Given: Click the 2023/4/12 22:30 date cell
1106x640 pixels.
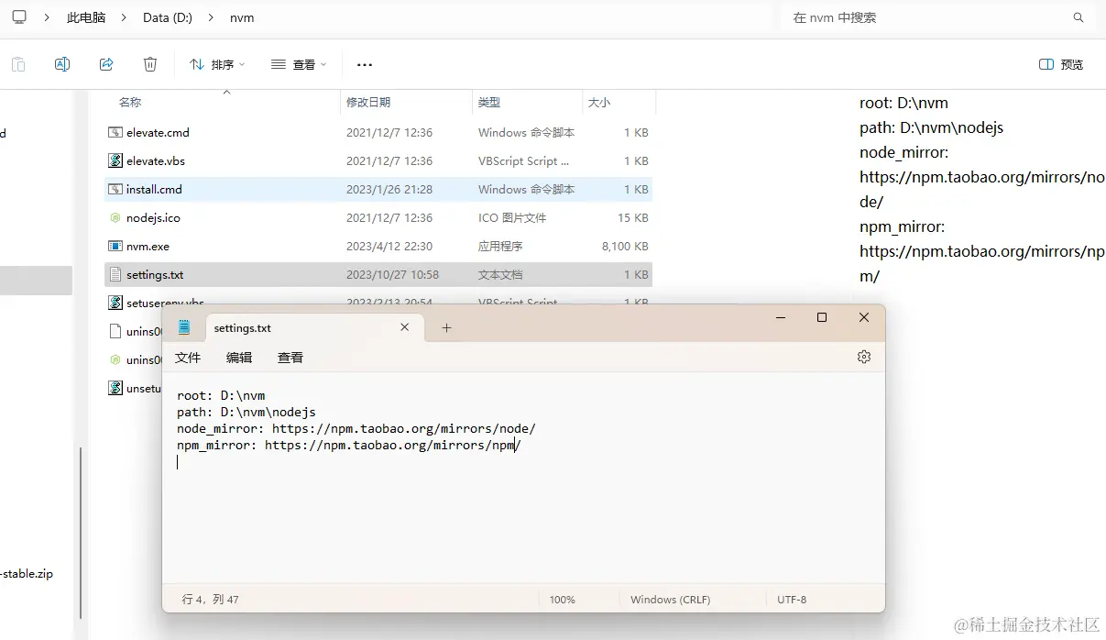Looking at the screenshot, I should tap(389, 246).
